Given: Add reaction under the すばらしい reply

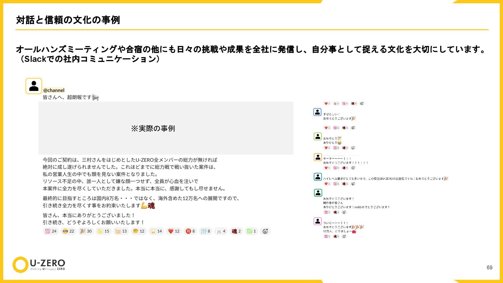Looking at the screenshot, I should (353, 128).
